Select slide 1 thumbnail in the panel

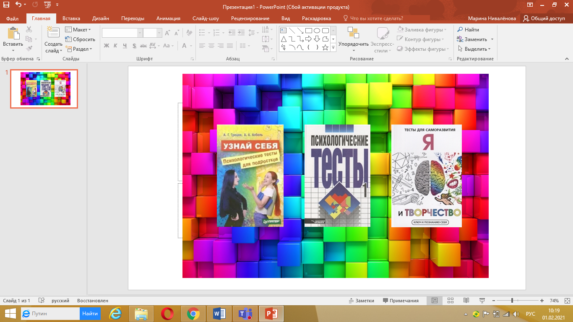tap(44, 89)
